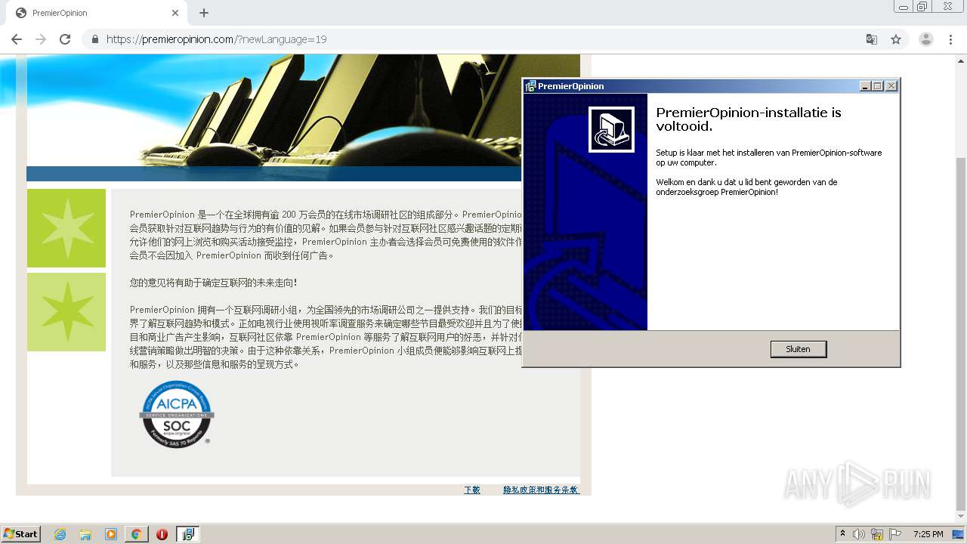
Task: Click the lower green star tile
Action: 66,312
